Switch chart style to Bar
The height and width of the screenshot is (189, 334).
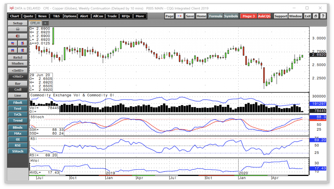(18, 83)
